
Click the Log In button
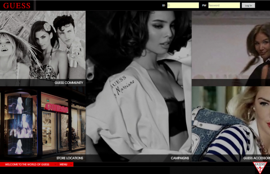click(248, 5)
